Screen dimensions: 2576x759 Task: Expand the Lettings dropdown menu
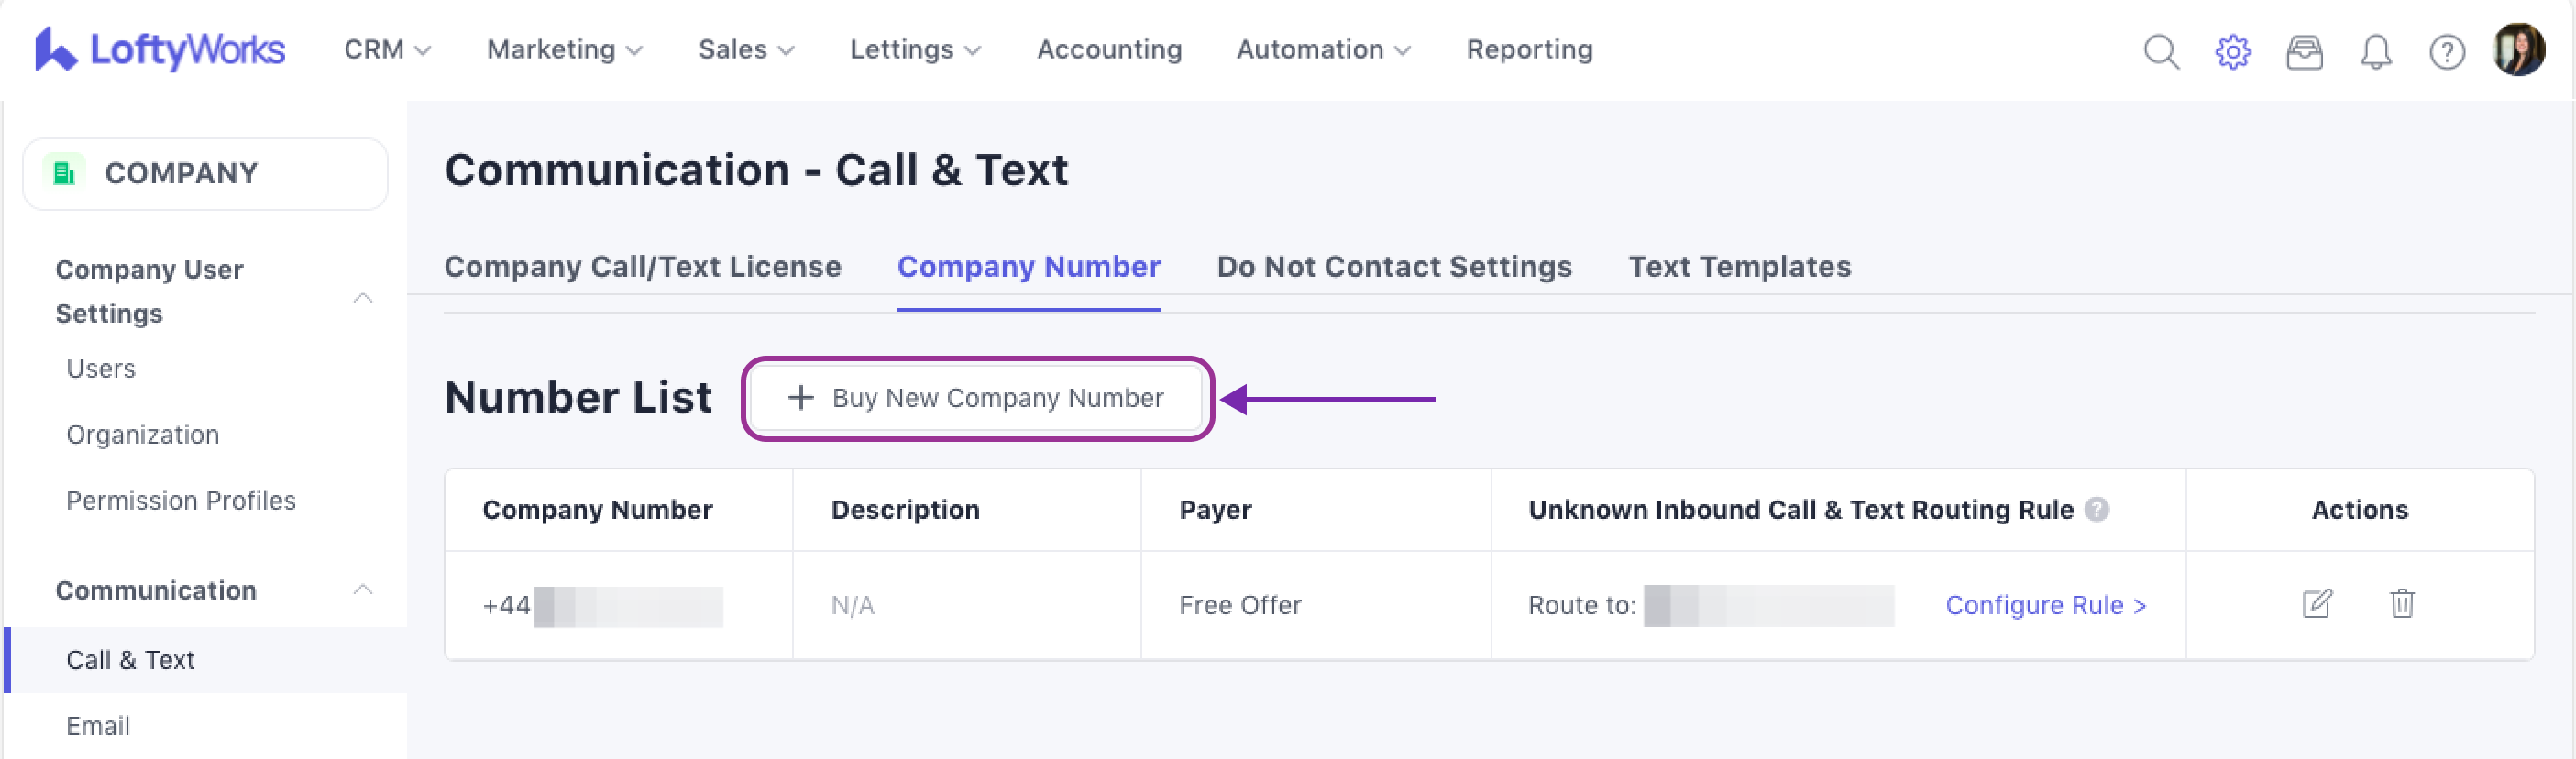tap(915, 49)
